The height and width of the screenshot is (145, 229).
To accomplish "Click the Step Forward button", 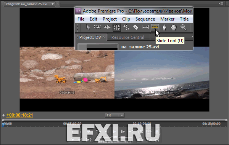I will pyautogui.click(x=123, y=132).
